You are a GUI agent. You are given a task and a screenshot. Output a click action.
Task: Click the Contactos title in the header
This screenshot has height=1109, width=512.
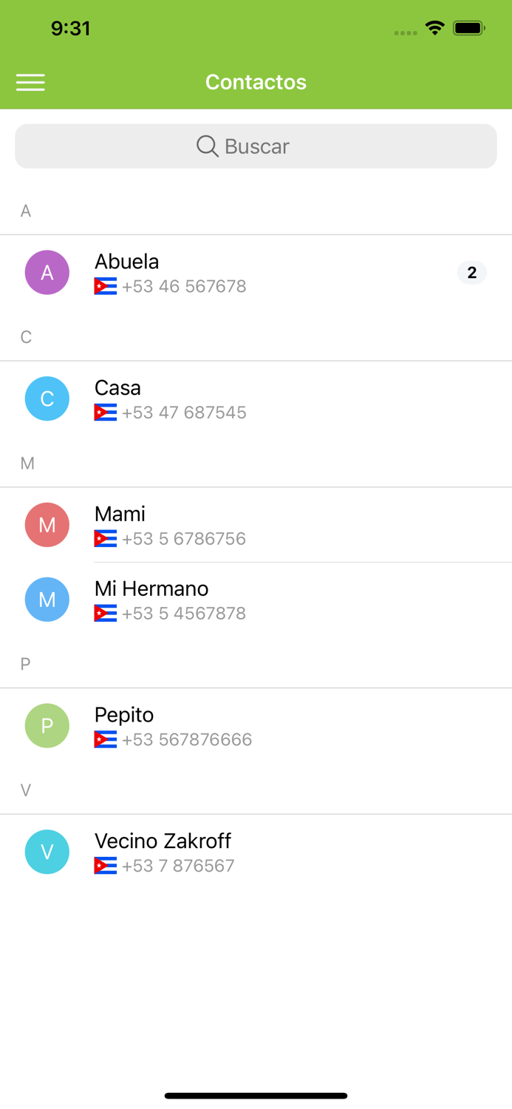click(x=256, y=82)
